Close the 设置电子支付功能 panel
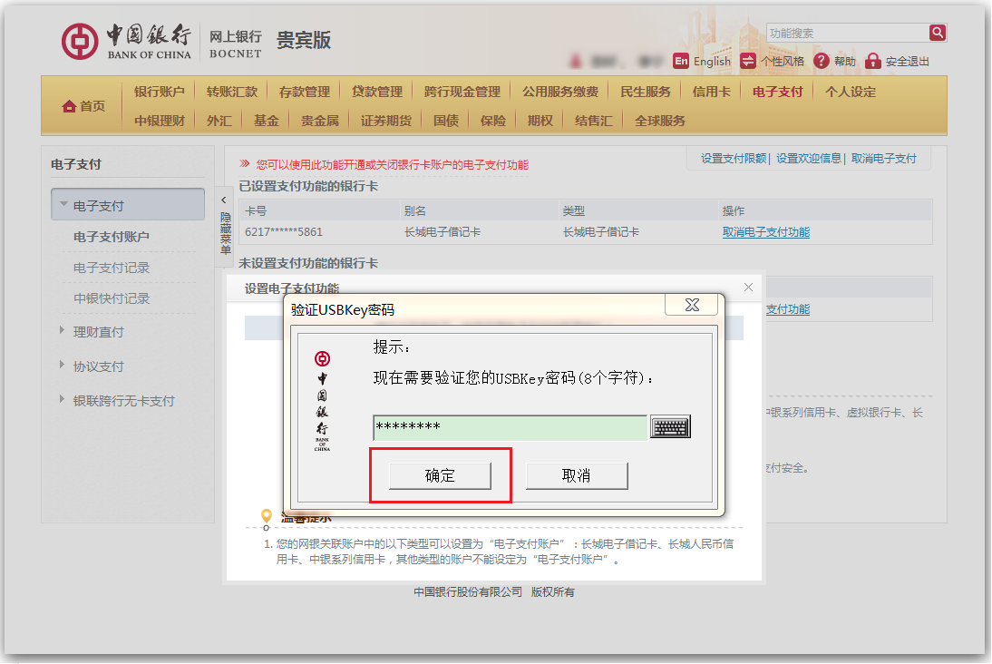 click(x=748, y=288)
